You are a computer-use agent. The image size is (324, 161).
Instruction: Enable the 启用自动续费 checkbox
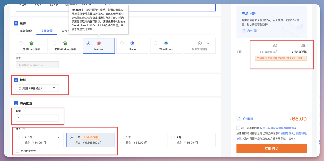17,151
